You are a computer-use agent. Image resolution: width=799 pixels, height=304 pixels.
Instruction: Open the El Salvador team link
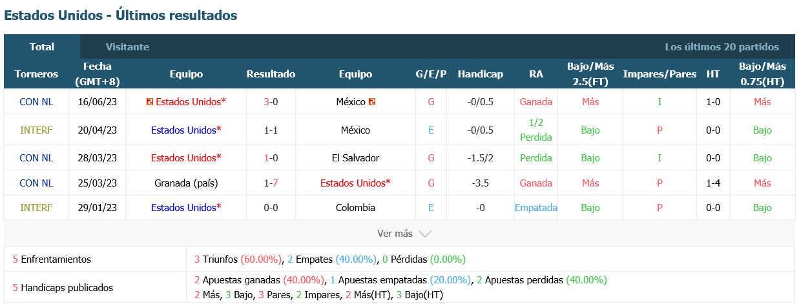pos(355,158)
